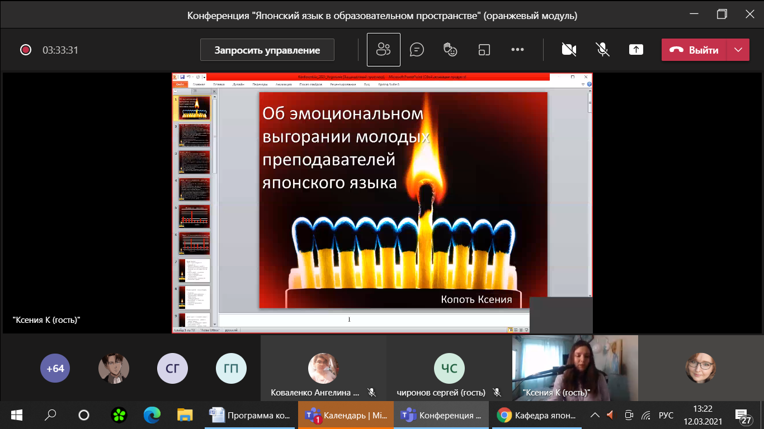Unmute the microphone
This screenshot has height=429, width=764.
coord(602,50)
